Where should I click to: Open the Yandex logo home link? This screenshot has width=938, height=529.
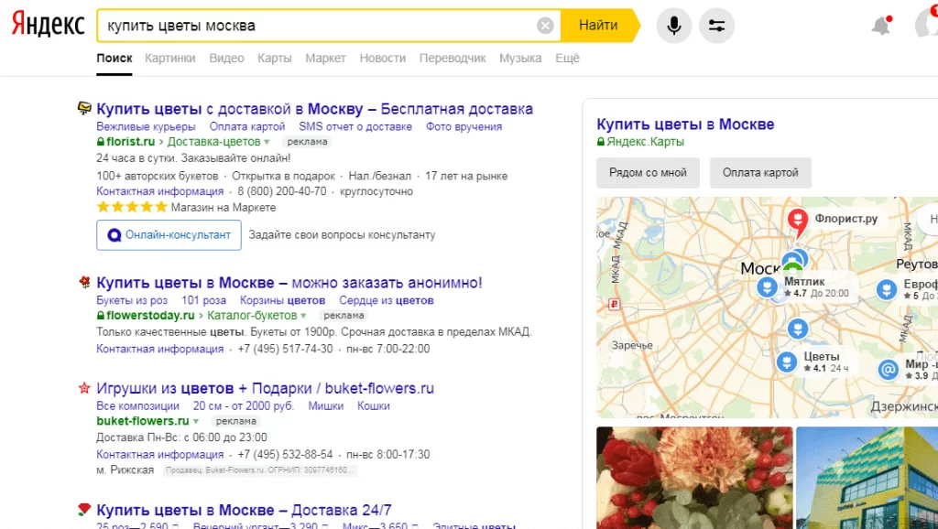(x=49, y=25)
